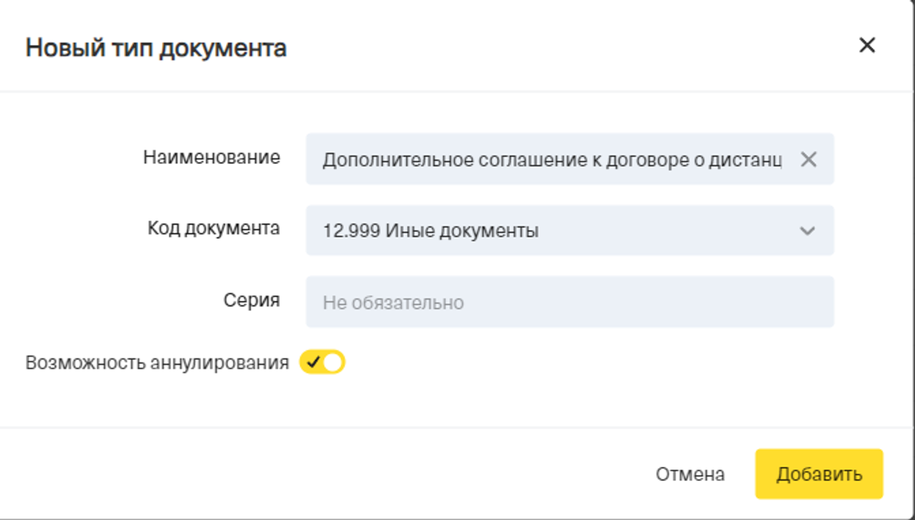The height and width of the screenshot is (520, 915).
Task: Click the Новый тип документа dialog title
Action: (x=156, y=48)
